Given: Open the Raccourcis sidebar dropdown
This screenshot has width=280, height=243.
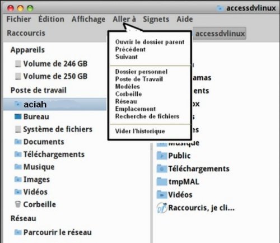Looking at the screenshot, I should [26, 33].
